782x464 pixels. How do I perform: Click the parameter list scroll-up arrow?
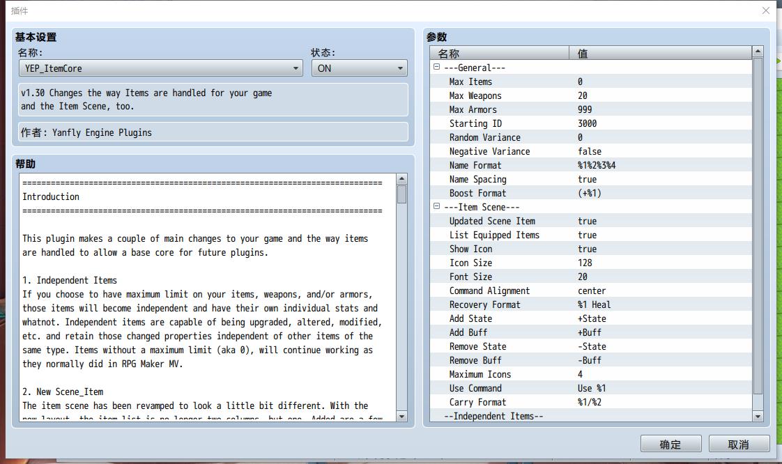pos(758,52)
